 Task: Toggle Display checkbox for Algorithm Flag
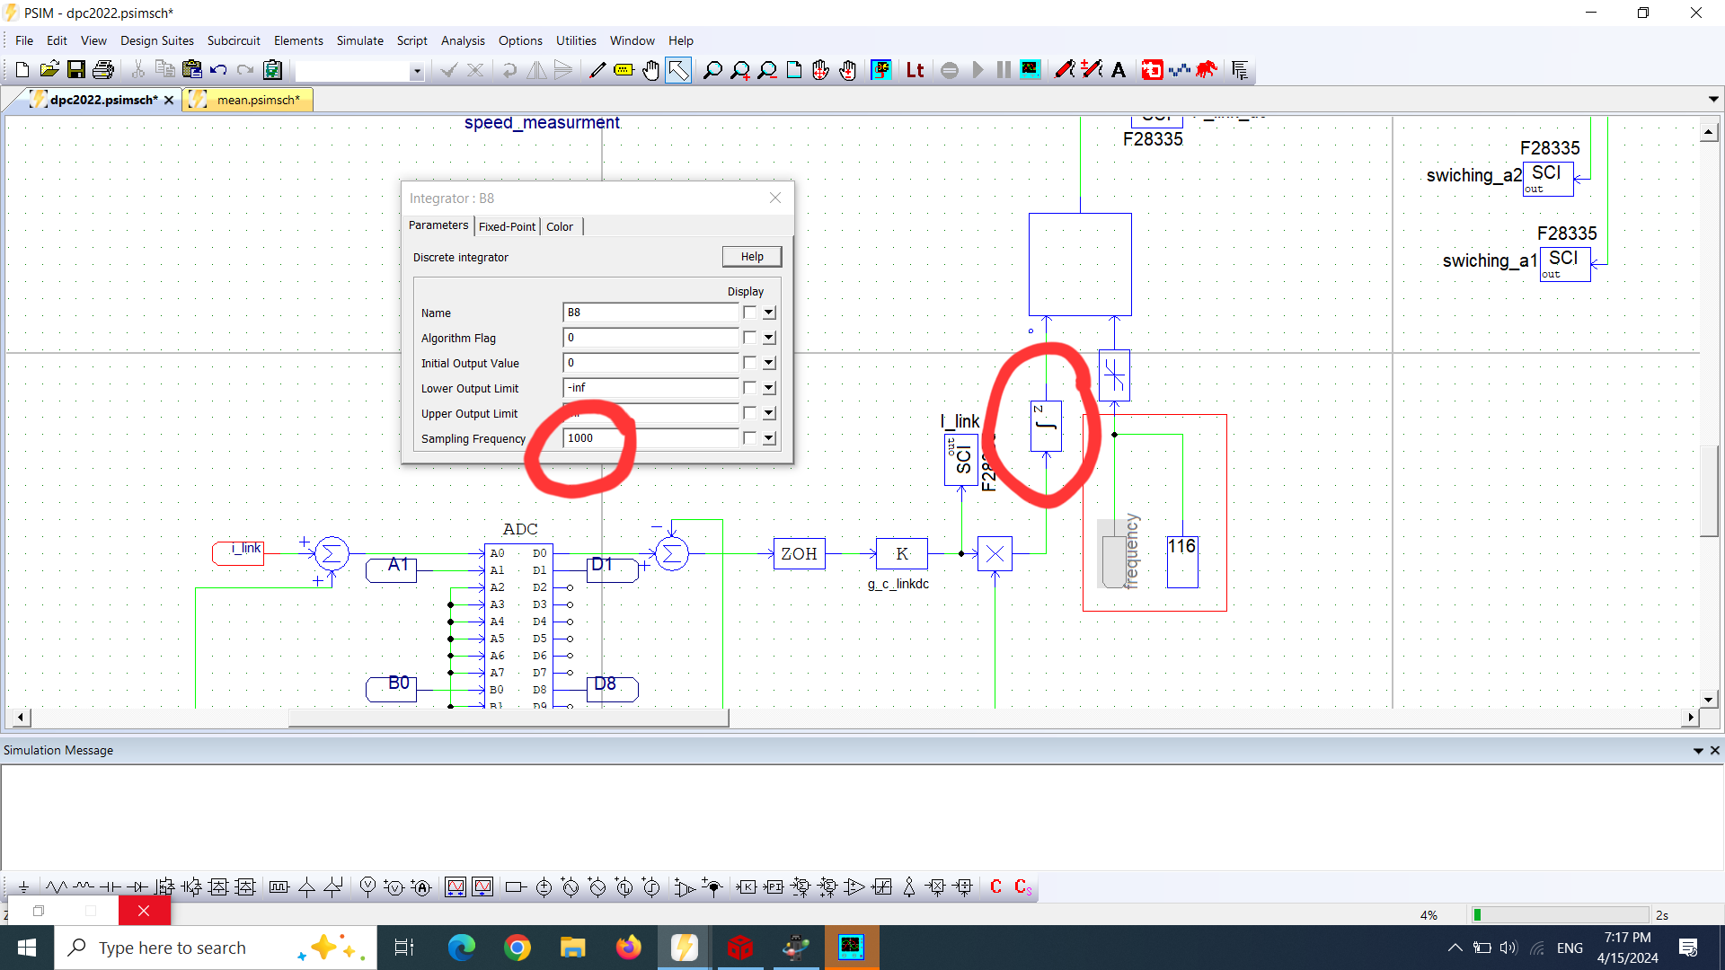point(749,338)
